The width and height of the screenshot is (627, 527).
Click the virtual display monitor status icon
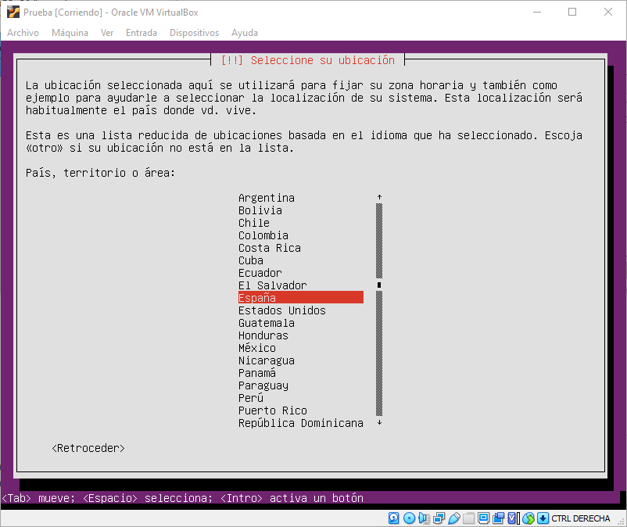click(x=483, y=518)
